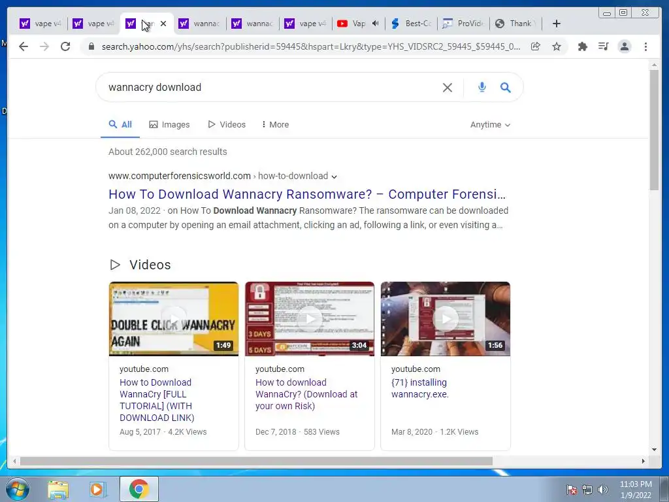
Task: Mute the audio on the YouTube Vap tab
Action: [x=376, y=24]
